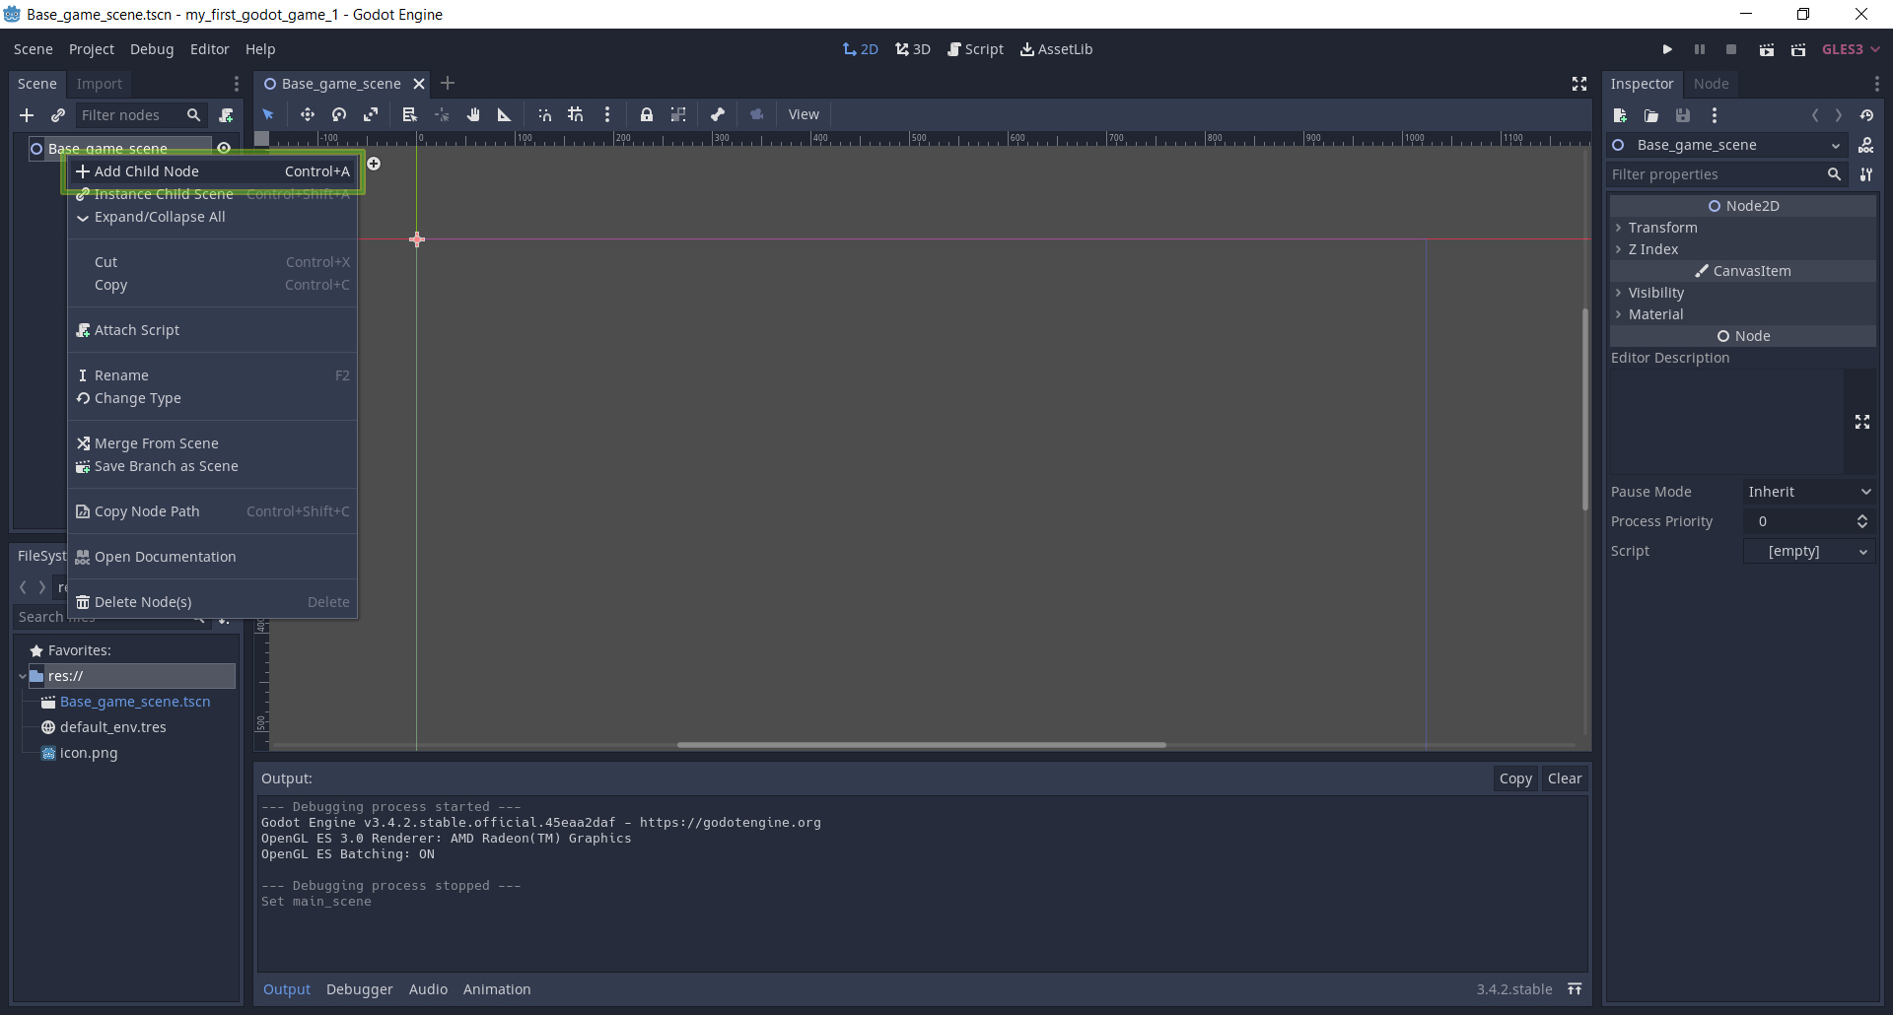Click load resource folder icon in Inspector

click(1651, 115)
